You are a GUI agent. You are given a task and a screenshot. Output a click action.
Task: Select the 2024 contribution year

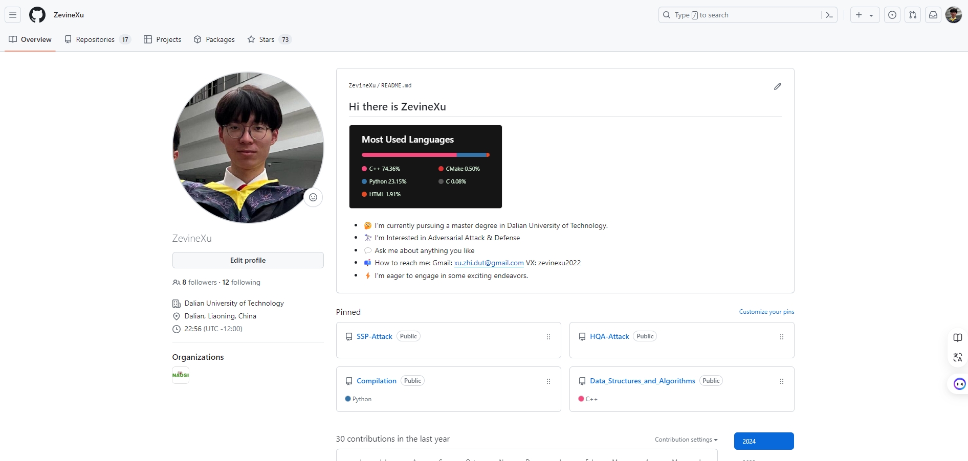[763, 441]
